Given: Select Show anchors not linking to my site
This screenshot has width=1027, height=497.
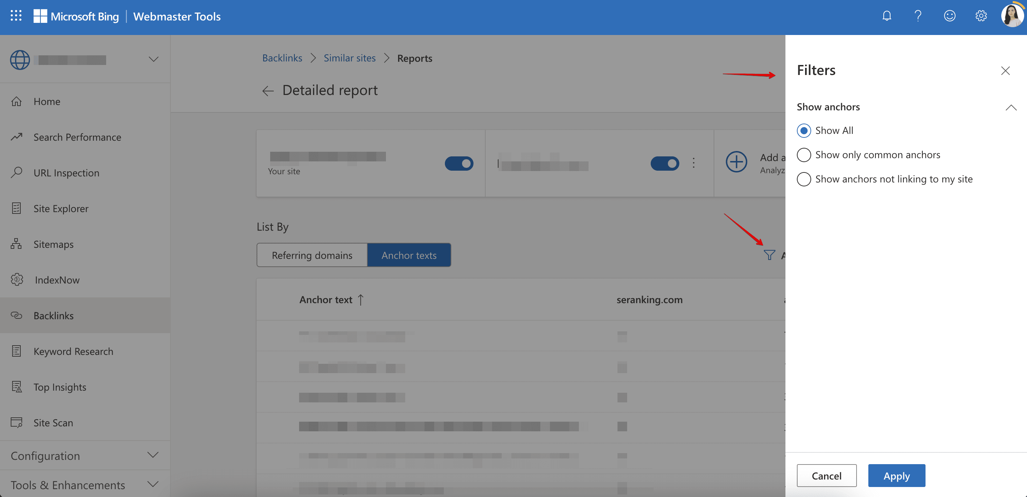Looking at the screenshot, I should pyautogui.click(x=804, y=179).
